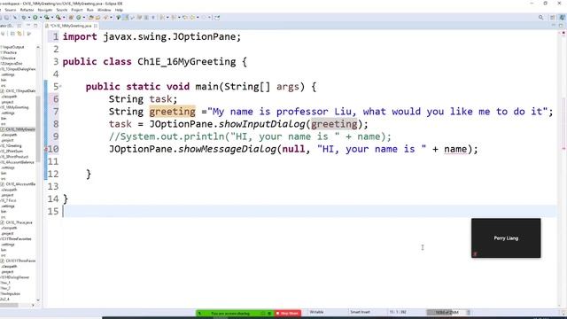Click the New Java Package toolbar icon

click(x=71, y=18)
